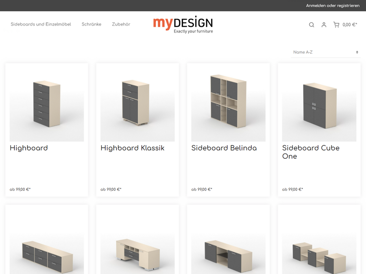This screenshot has height=274, width=366.
Task: Open the Zubehör menu item
Action: [x=121, y=24]
